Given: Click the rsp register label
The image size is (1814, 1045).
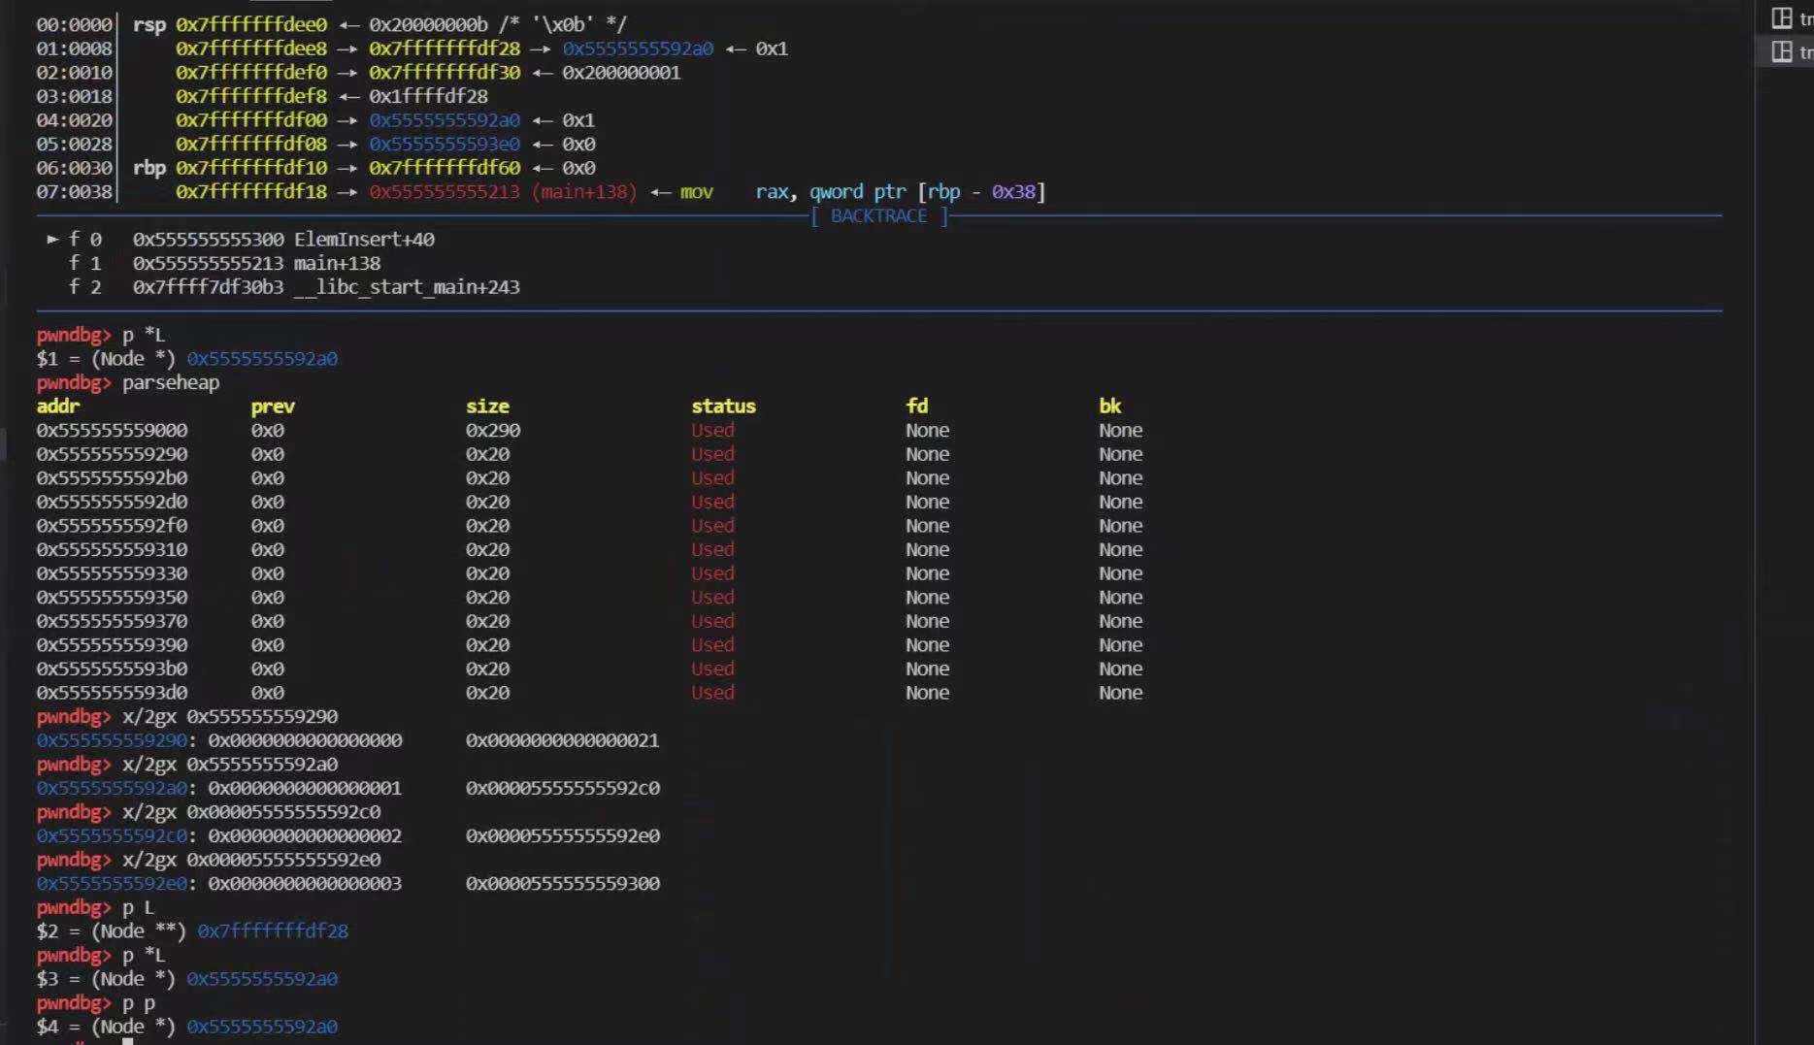Looking at the screenshot, I should click(149, 24).
